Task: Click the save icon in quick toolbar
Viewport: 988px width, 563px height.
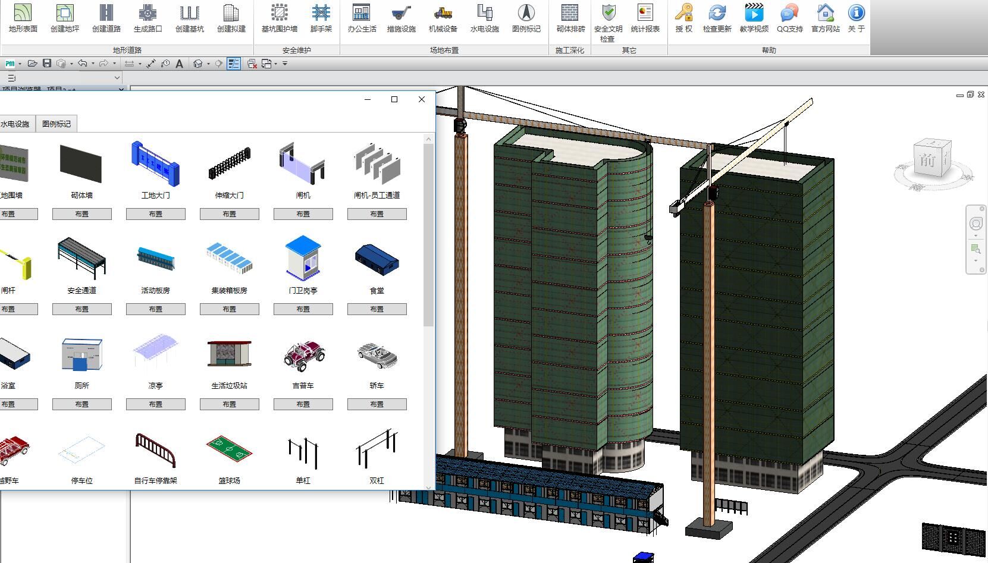Action: point(47,64)
